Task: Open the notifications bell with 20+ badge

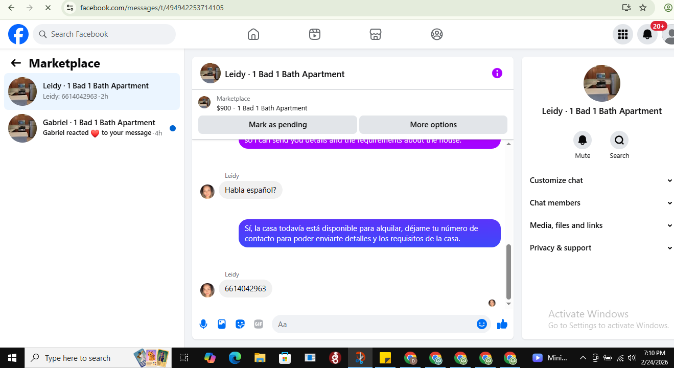Action: (647, 34)
